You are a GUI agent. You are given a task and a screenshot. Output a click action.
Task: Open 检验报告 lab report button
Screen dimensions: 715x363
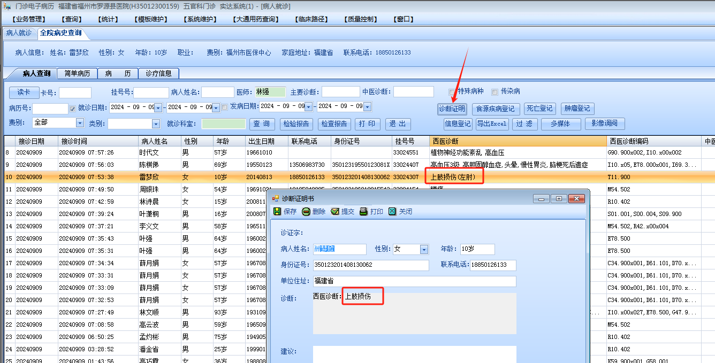pyautogui.click(x=296, y=124)
